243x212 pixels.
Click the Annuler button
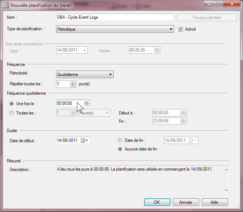tap(186, 202)
